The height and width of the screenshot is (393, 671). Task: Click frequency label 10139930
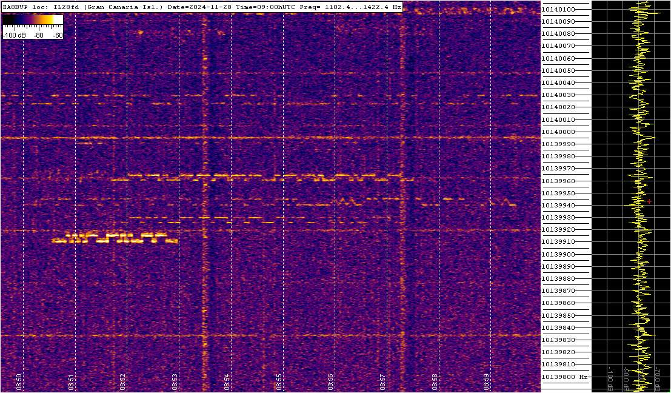point(558,218)
